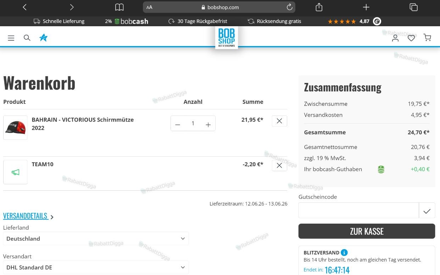Click the 21,95 € item sum
This screenshot has width=440, height=275.
pos(252,120)
